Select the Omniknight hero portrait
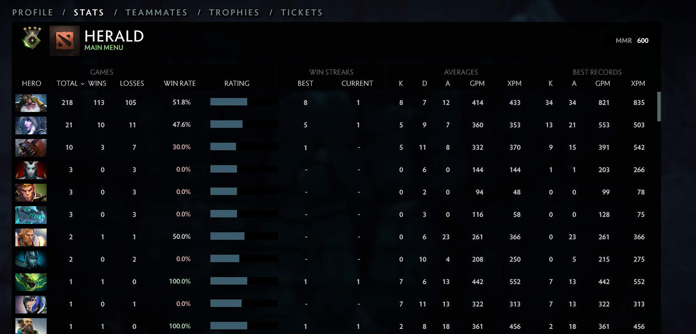The width and height of the screenshot is (696, 334). (x=31, y=237)
